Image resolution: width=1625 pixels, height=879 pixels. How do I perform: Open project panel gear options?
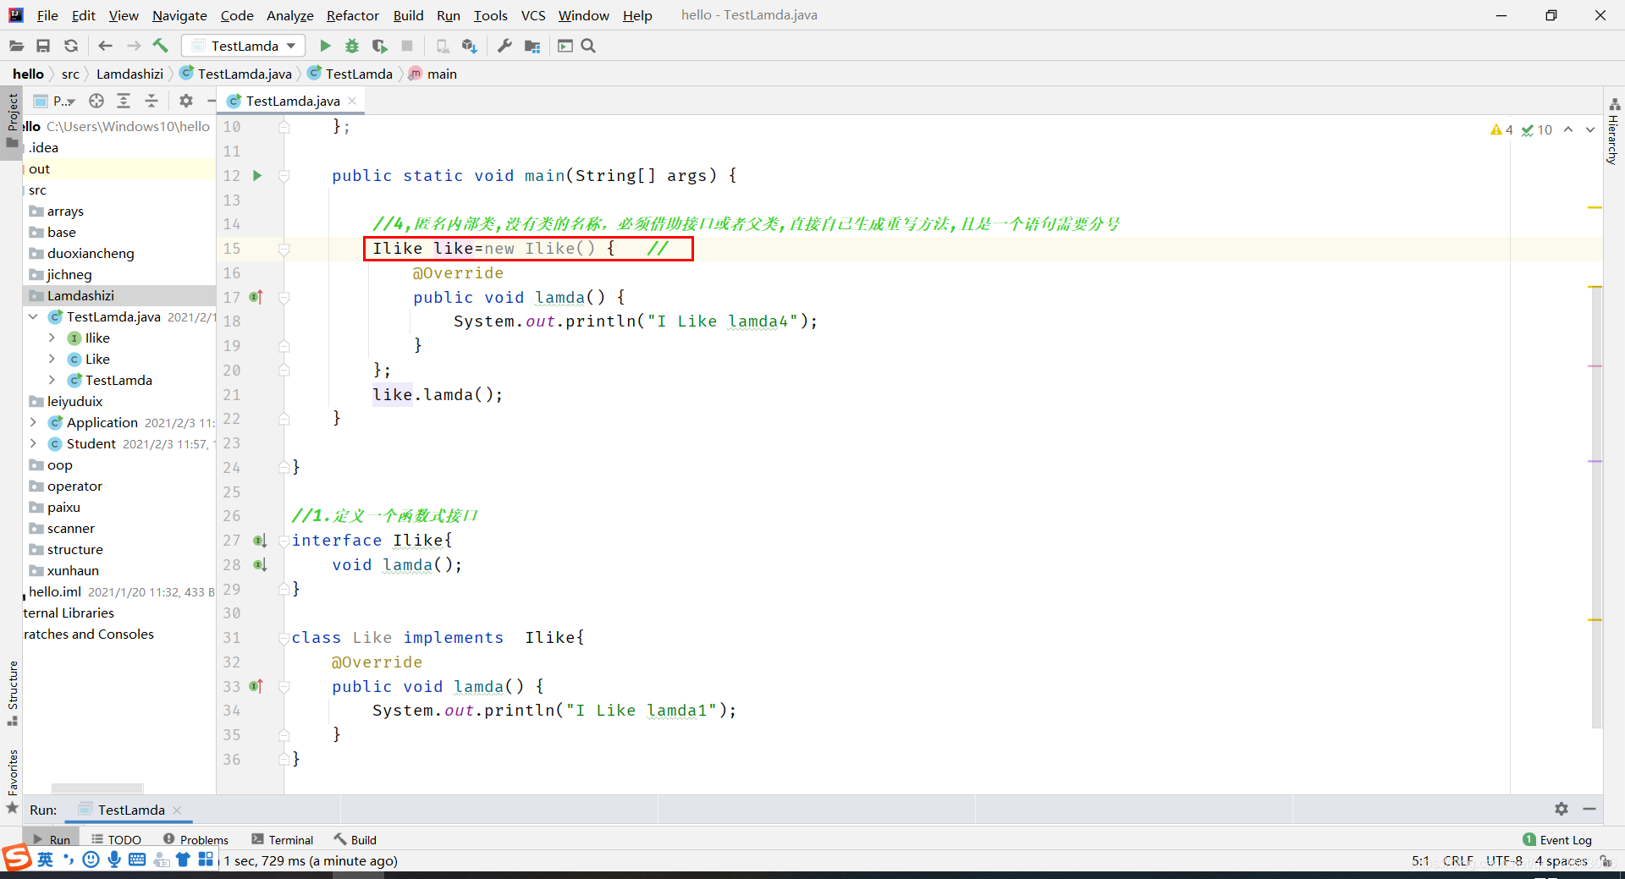(x=186, y=101)
